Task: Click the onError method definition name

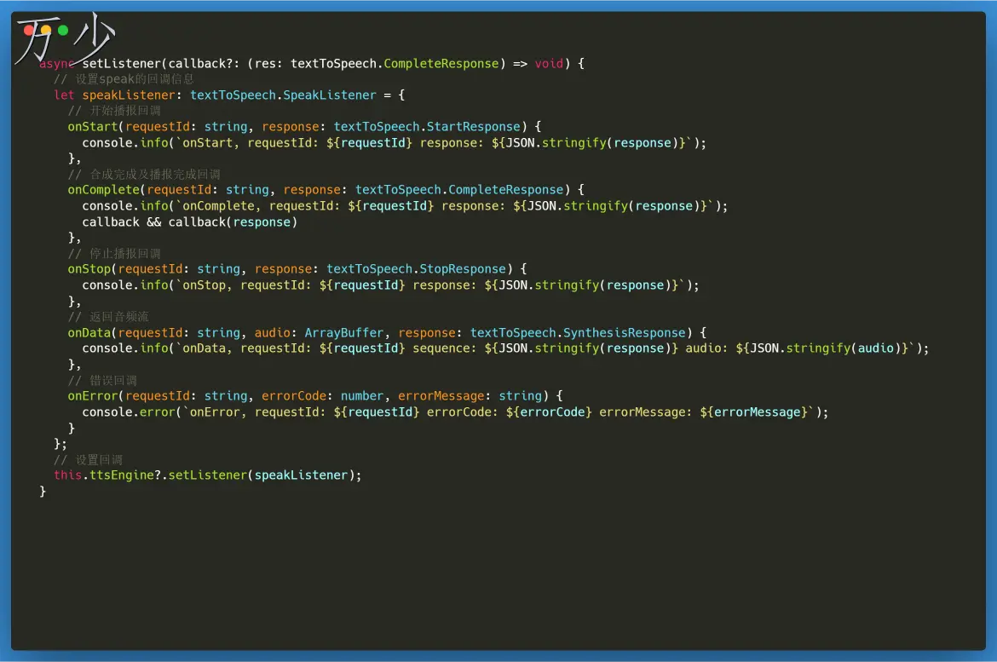Action: (x=92, y=395)
